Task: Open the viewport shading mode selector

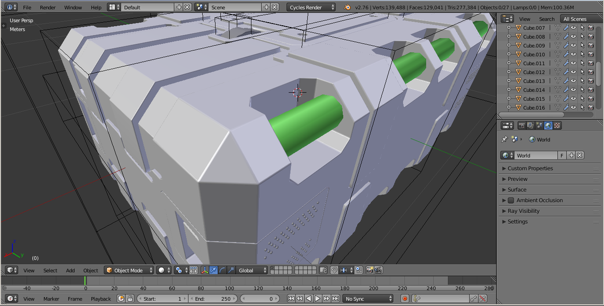Action: pos(164,270)
